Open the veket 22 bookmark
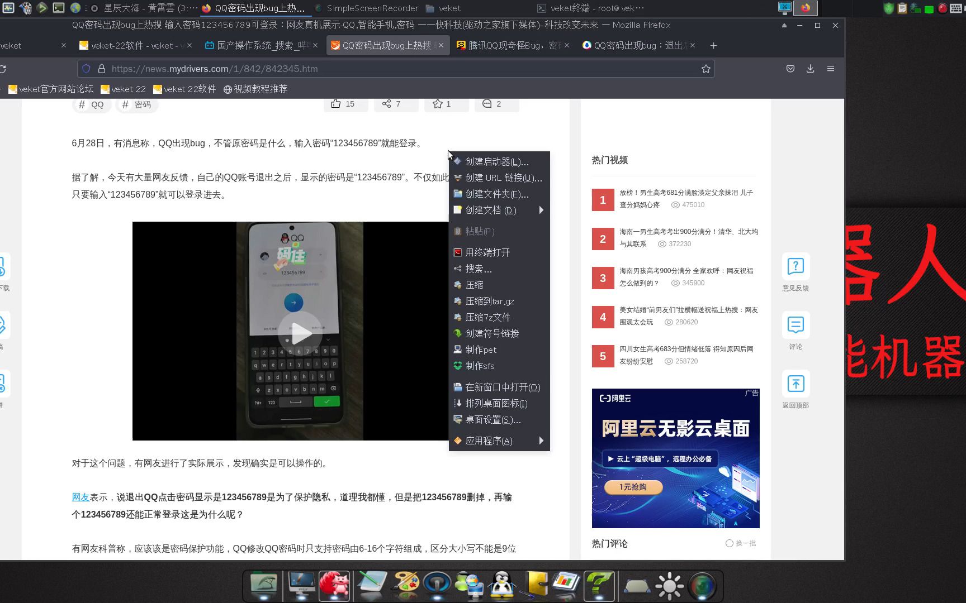The width and height of the screenshot is (966, 603). click(x=123, y=89)
